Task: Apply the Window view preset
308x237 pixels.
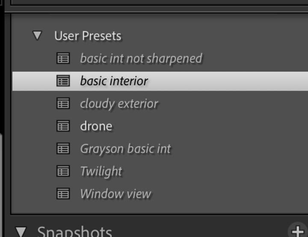Action: point(115,194)
